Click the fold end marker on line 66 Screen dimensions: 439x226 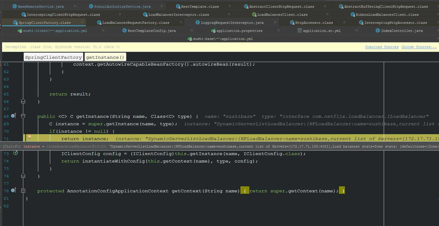23,101
